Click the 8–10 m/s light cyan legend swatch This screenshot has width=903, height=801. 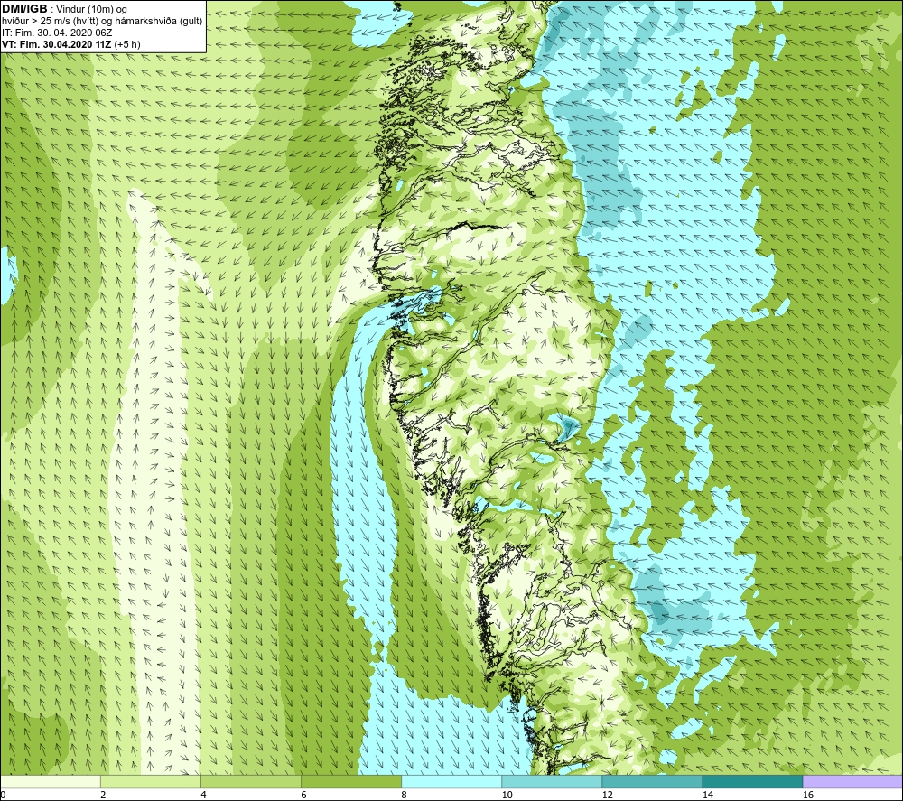coord(451,782)
